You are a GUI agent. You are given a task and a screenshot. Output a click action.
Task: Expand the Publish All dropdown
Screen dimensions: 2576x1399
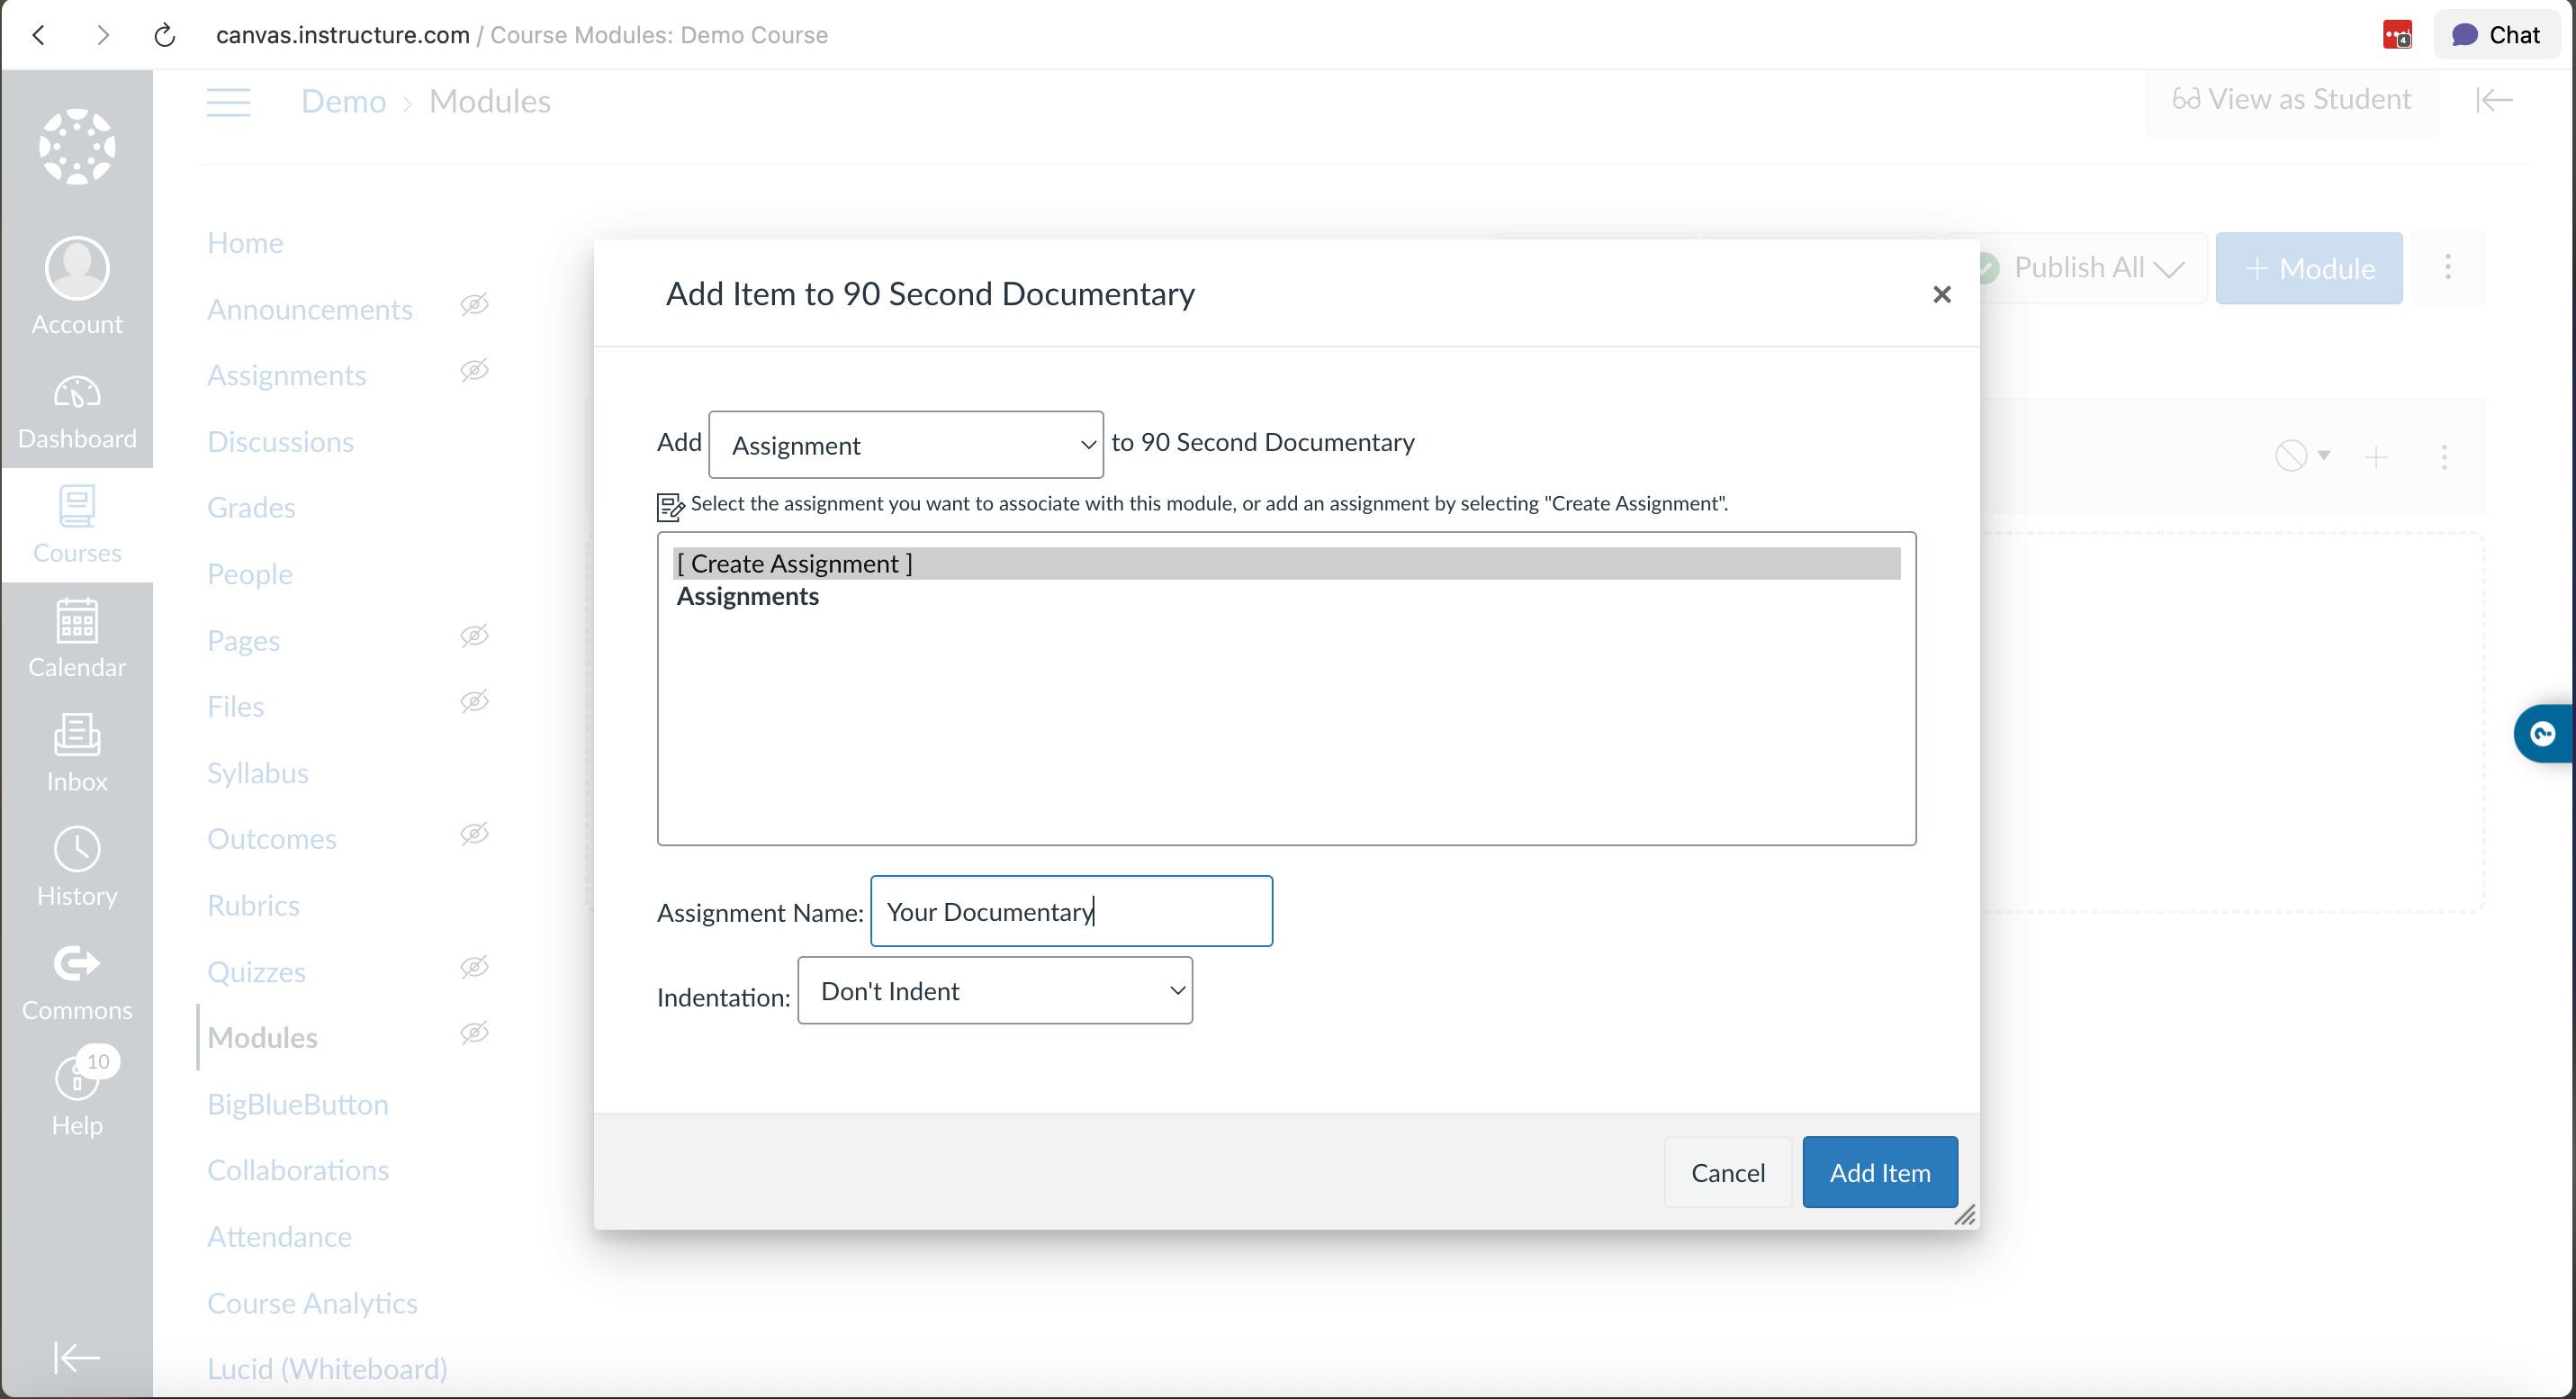click(2095, 268)
